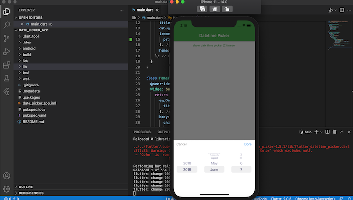
Task: Open the Extensions view
Action: (x=7, y=65)
